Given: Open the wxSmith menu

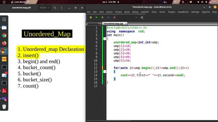Looking at the screenshot, I should click(x=145, y=12).
